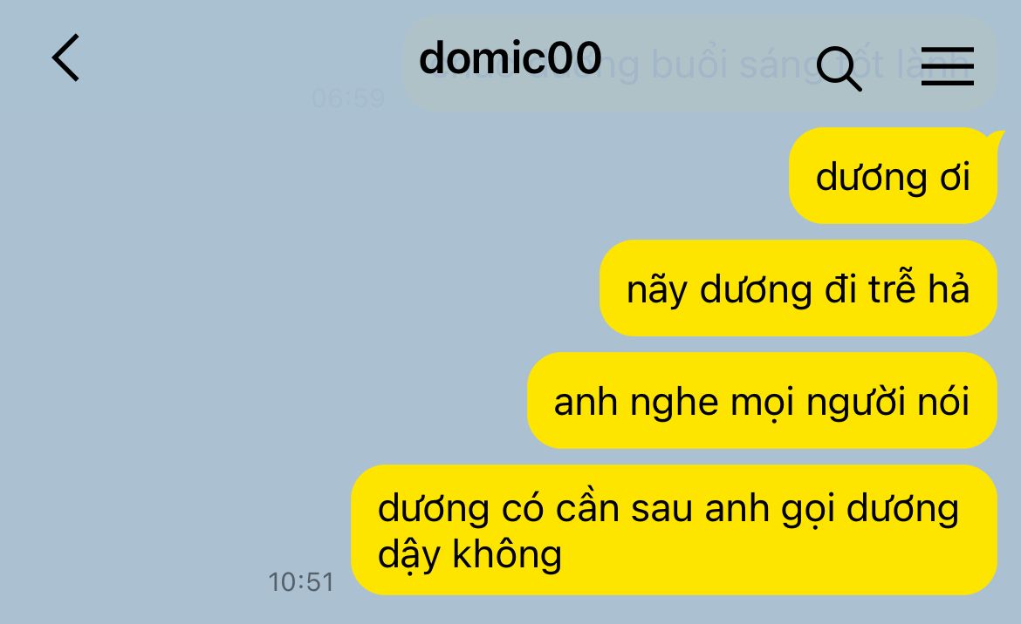Image resolution: width=1021 pixels, height=624 pixels.
Task: Tap the 'anh nghe mọi người nói' bubble
Action: coord(762,400)
